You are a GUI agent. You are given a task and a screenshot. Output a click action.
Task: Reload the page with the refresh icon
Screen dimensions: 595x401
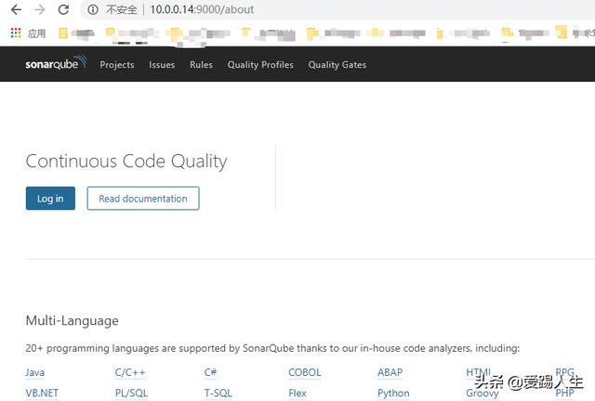(63, 9)
